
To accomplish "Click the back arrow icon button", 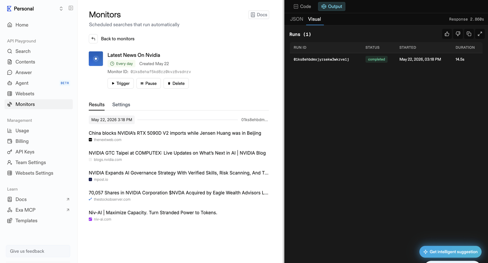I will (x=93, y=39).
